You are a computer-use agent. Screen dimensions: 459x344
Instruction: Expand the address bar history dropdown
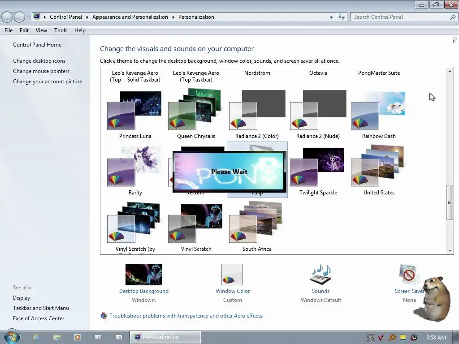331,17
